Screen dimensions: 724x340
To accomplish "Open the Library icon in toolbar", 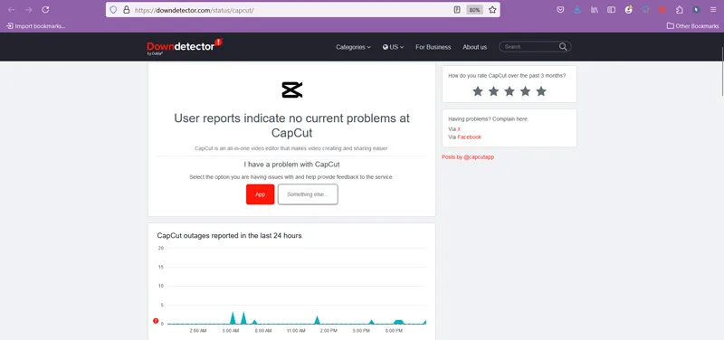I will click(x=595, y=10).
